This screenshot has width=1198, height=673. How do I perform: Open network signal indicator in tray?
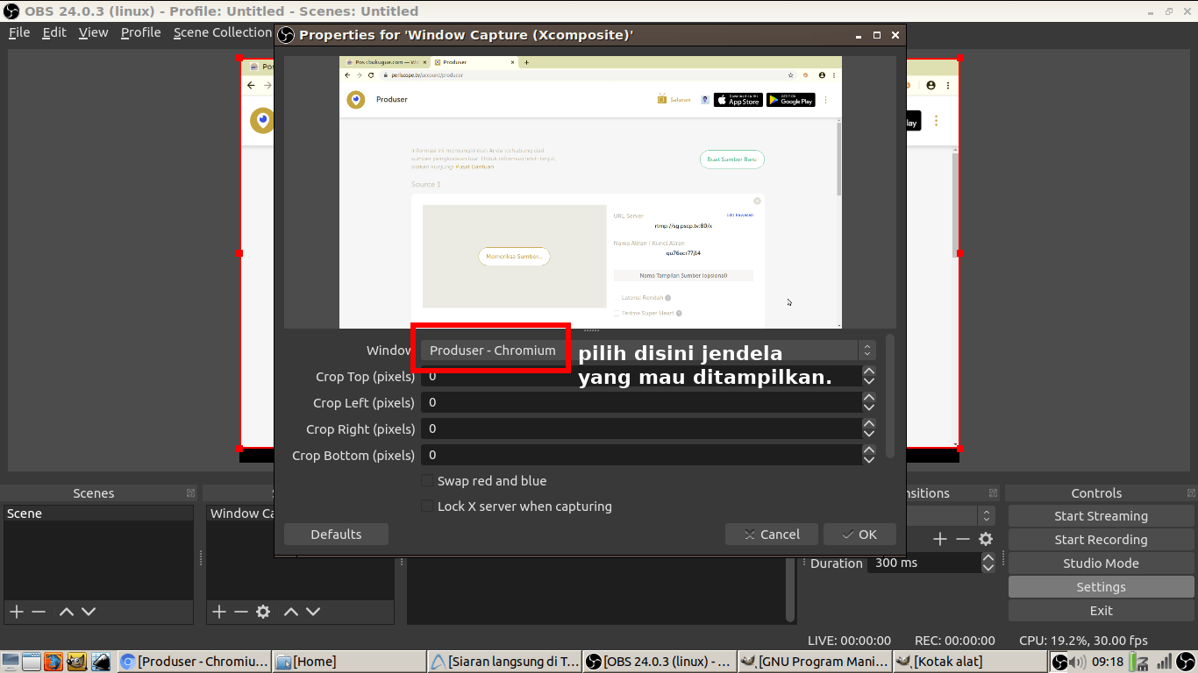click(x=1164, y=662)
